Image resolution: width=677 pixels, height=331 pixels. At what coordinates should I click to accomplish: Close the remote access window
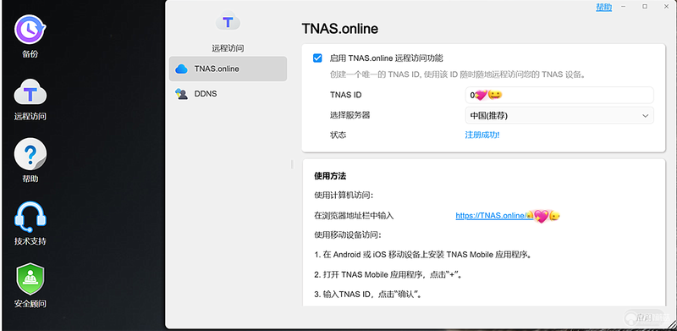coord(666,7)
